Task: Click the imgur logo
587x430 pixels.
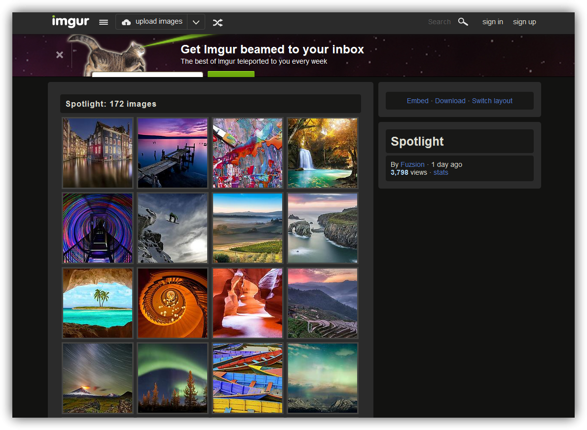Action: (x=71, y=21)
